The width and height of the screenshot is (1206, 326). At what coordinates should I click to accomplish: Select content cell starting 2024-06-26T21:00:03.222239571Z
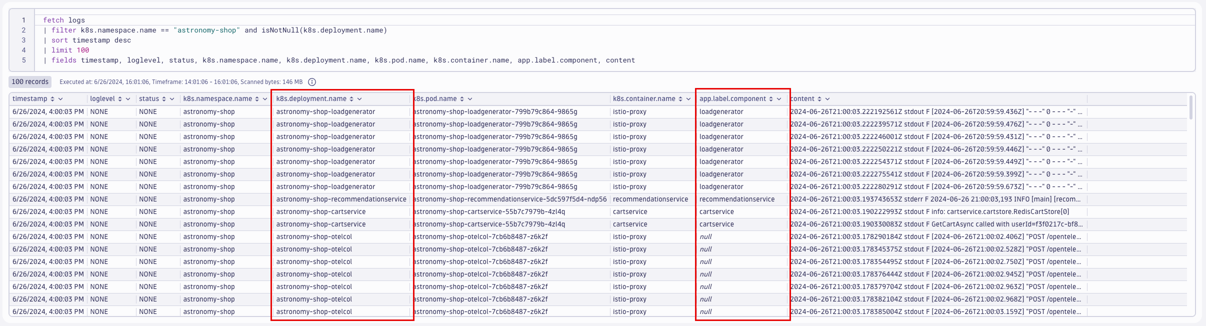936,124
